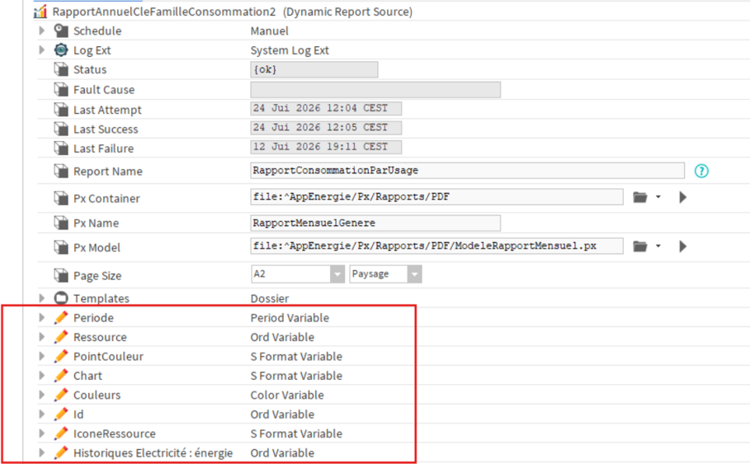Click the Last Success timestamp field
This screenshot has width=750, height=464.
click(x=326, y=128)
